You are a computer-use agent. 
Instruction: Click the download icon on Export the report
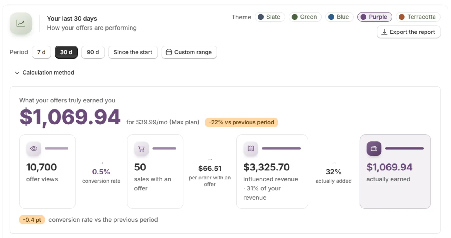[384, 32]
